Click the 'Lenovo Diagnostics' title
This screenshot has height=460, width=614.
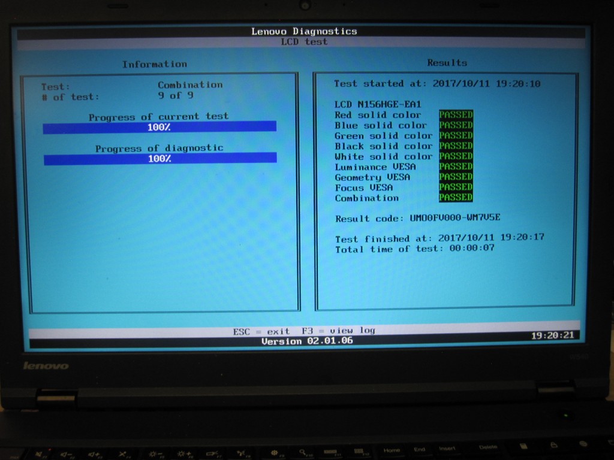(304, 31)
